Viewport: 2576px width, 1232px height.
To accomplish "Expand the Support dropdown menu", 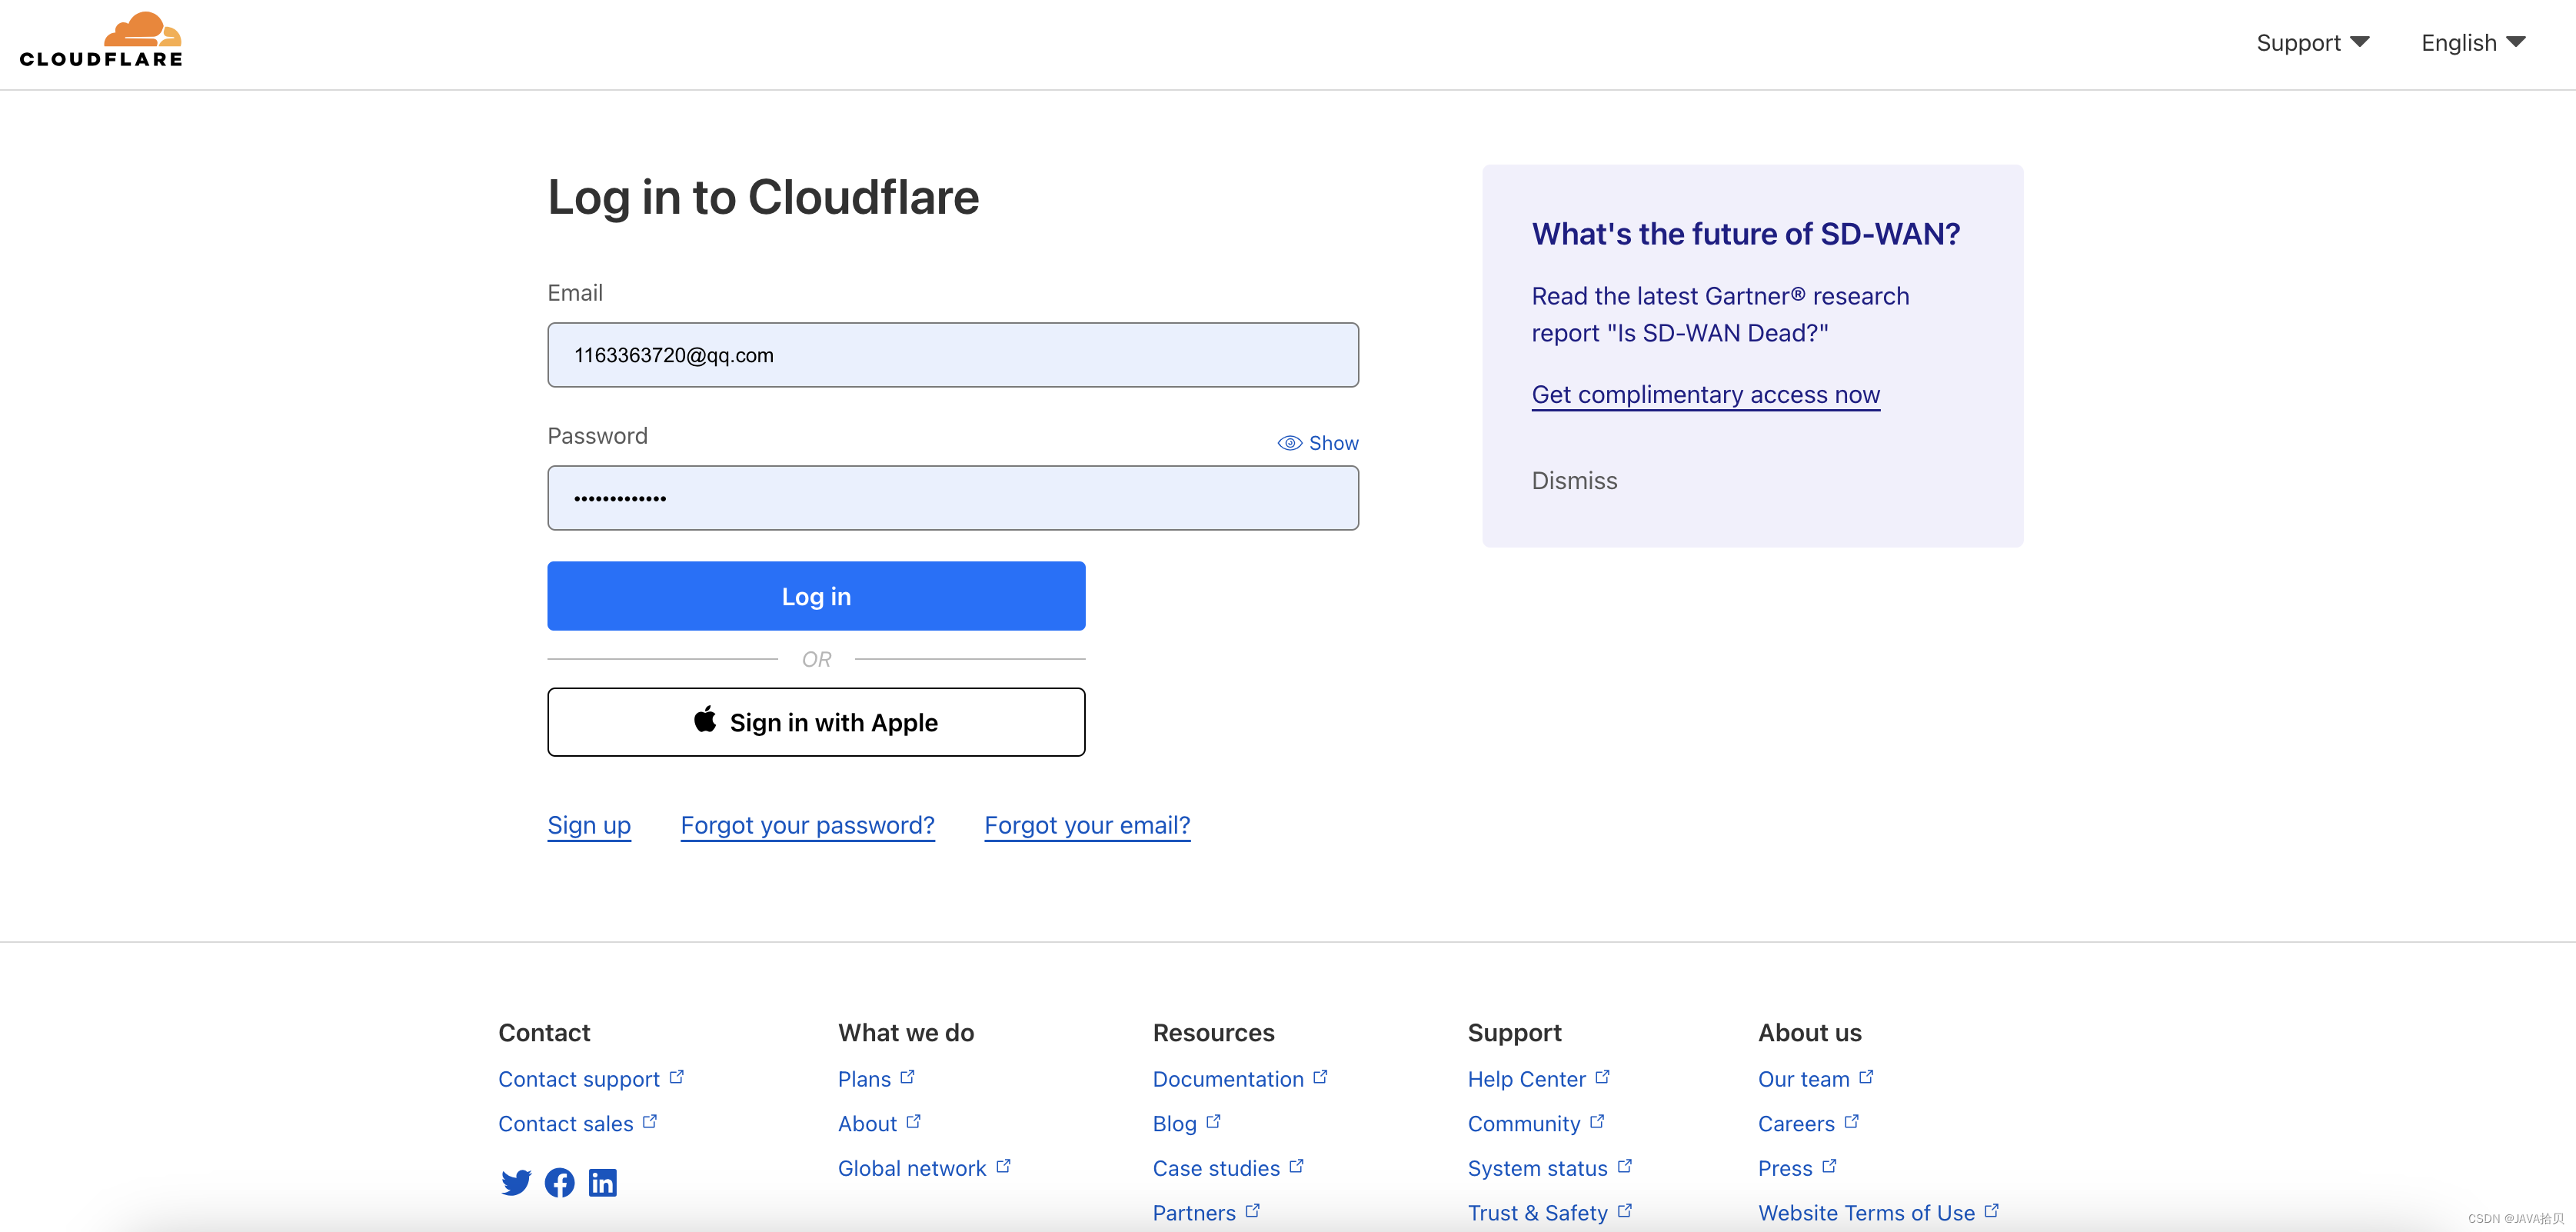I will coord(2312,43).
